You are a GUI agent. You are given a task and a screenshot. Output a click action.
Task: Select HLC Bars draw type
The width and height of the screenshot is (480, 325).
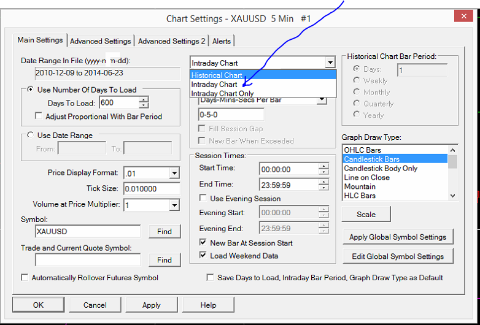coord(395,196)
